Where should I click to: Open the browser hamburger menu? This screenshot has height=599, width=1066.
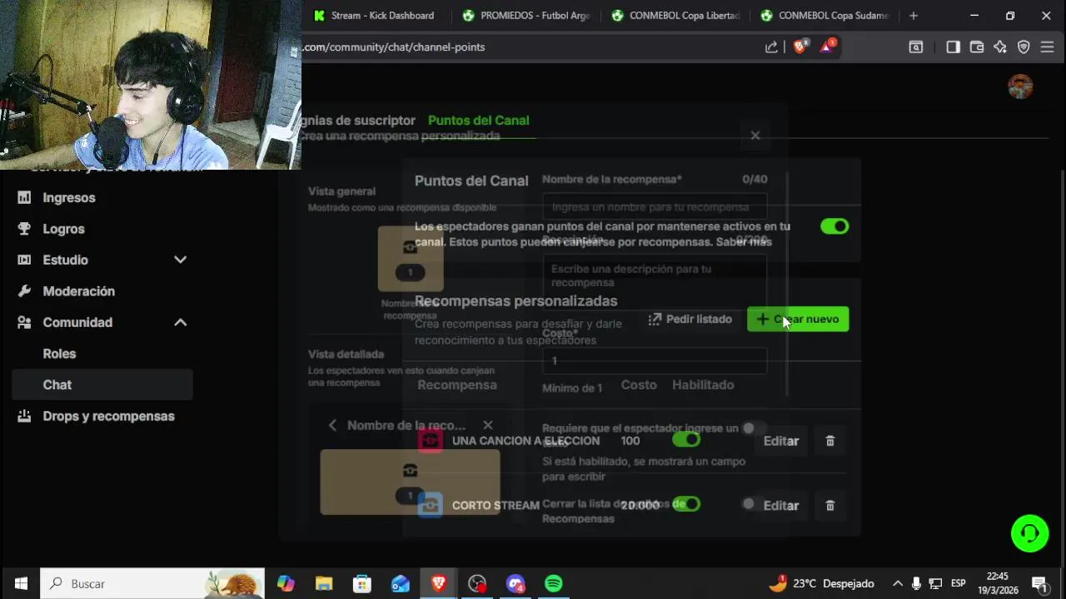coord(1047,47)
